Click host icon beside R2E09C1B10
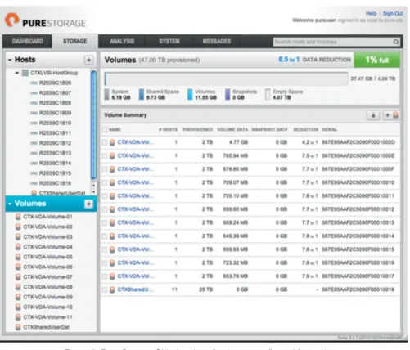Viewport: 410px width, 350px height. click(34, 123)
